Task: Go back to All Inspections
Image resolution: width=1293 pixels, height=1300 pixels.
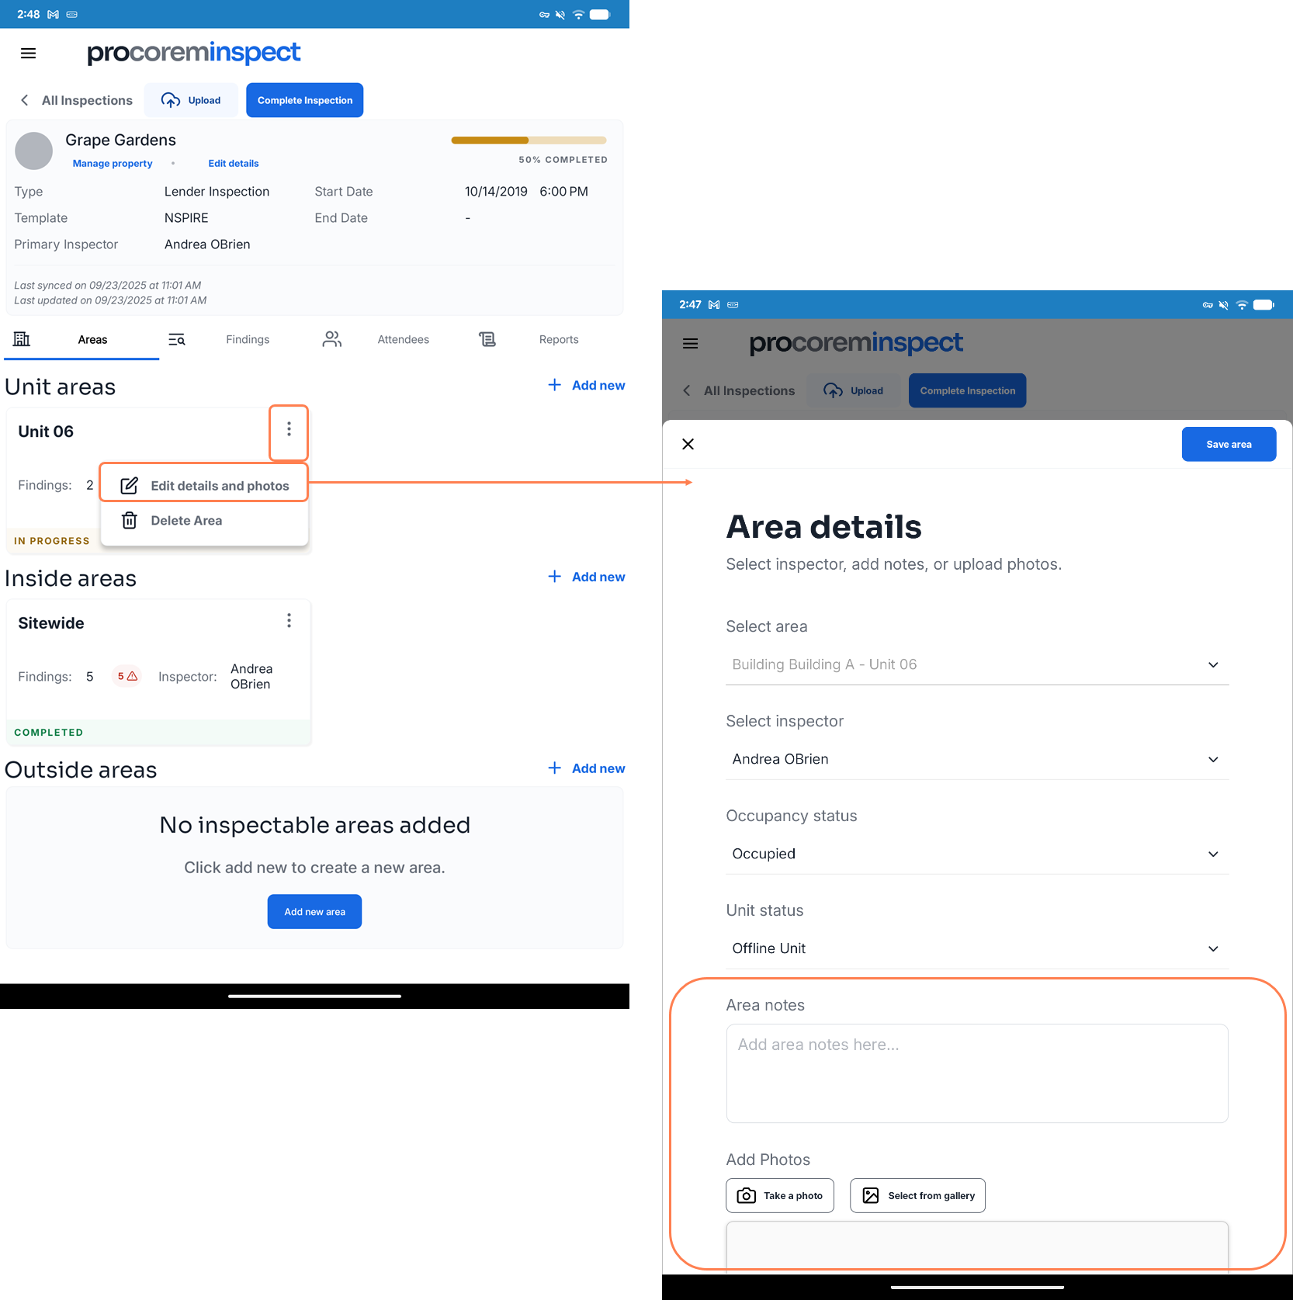Action: tap(76, 100)
